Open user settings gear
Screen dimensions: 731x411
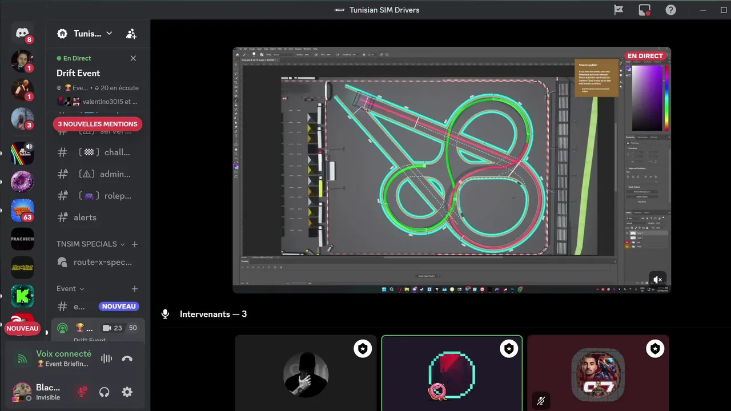(x=127, y=392)
